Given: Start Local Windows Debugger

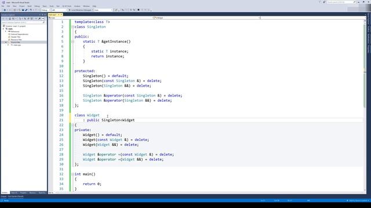Looking at the screenshot, I should (x=81, y=10).
